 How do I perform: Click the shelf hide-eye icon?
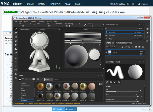point(30,80)
